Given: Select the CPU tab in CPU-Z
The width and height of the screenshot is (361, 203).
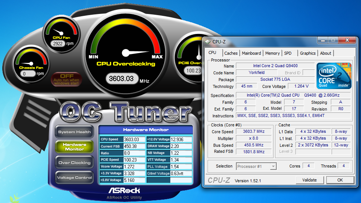Looking at the screenshot, I should coord(212,52).
